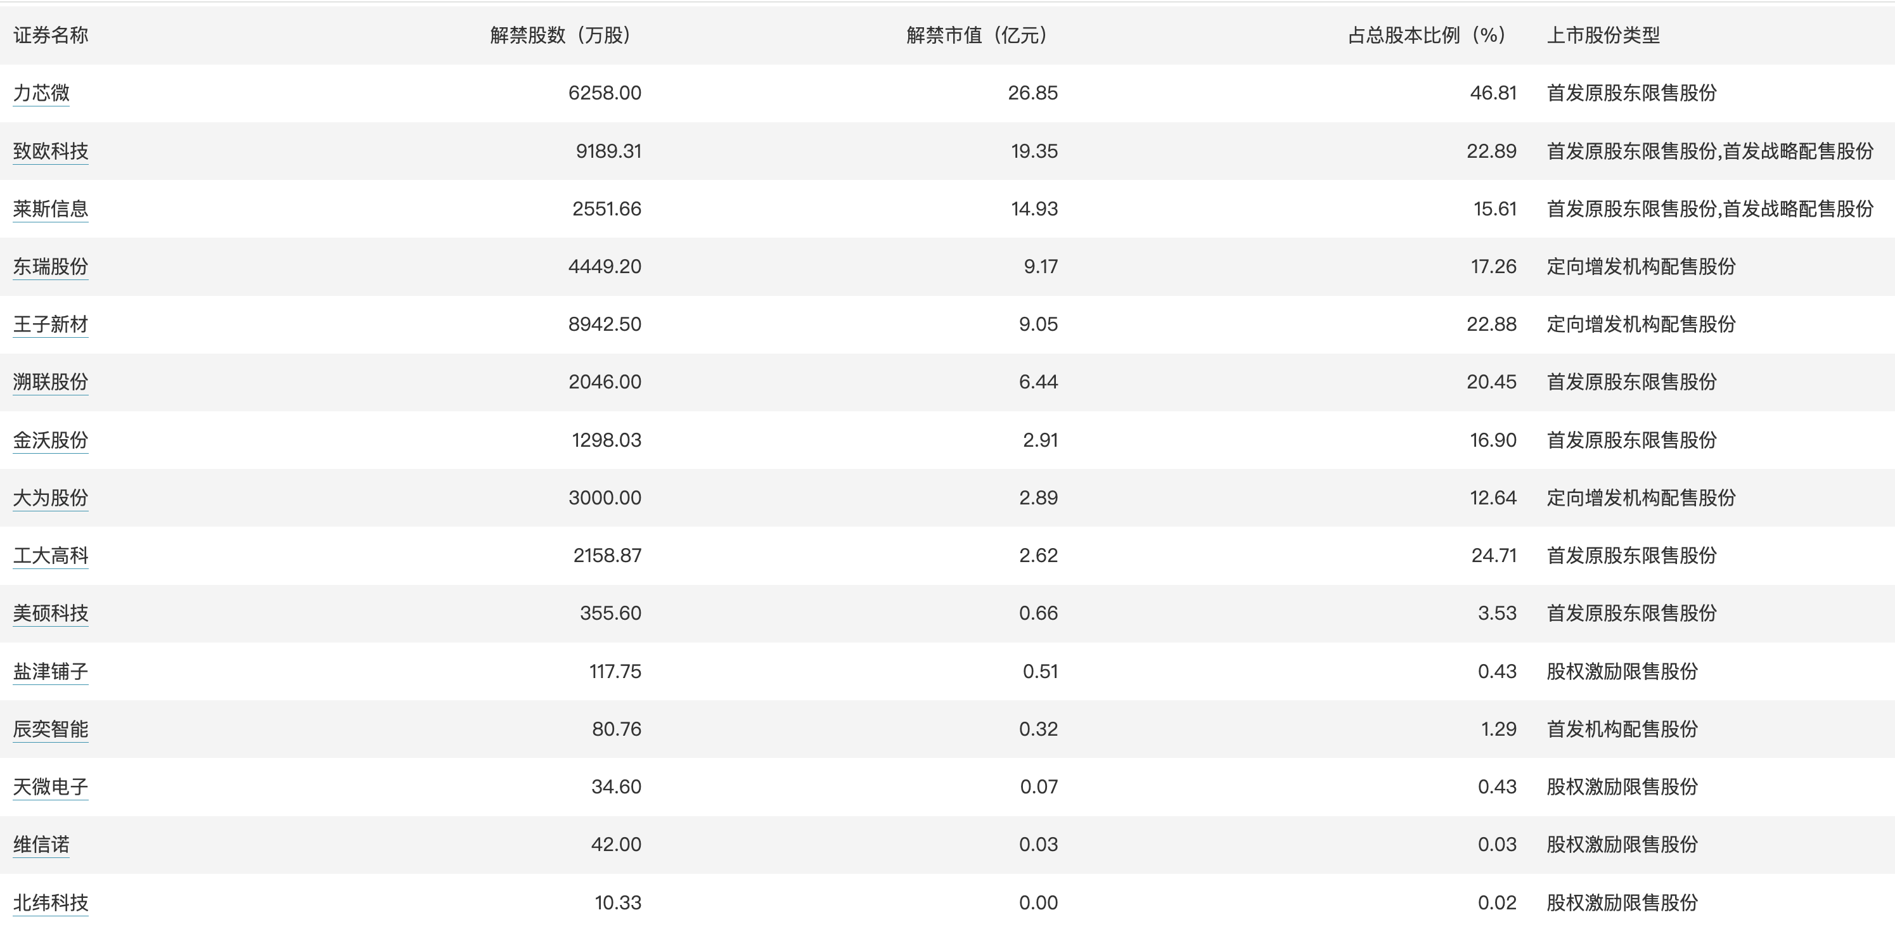This screenshot has width=1895, height=929.
Task: Select 首发机构配售股份 type for 辰奕智能
Action: point(1622,729)
